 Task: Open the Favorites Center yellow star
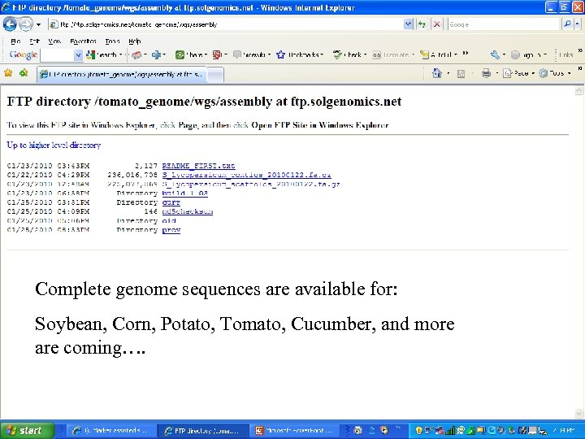tap(8, 73)
